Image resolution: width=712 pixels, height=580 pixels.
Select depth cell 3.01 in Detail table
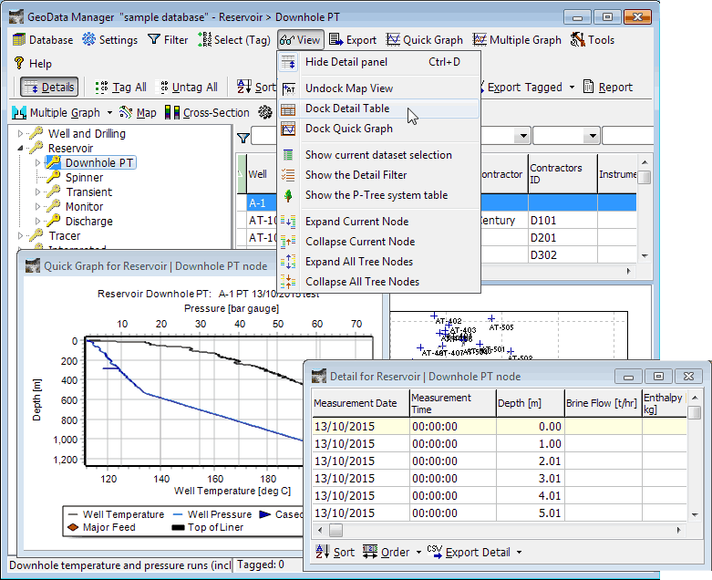tap(530, 479)
